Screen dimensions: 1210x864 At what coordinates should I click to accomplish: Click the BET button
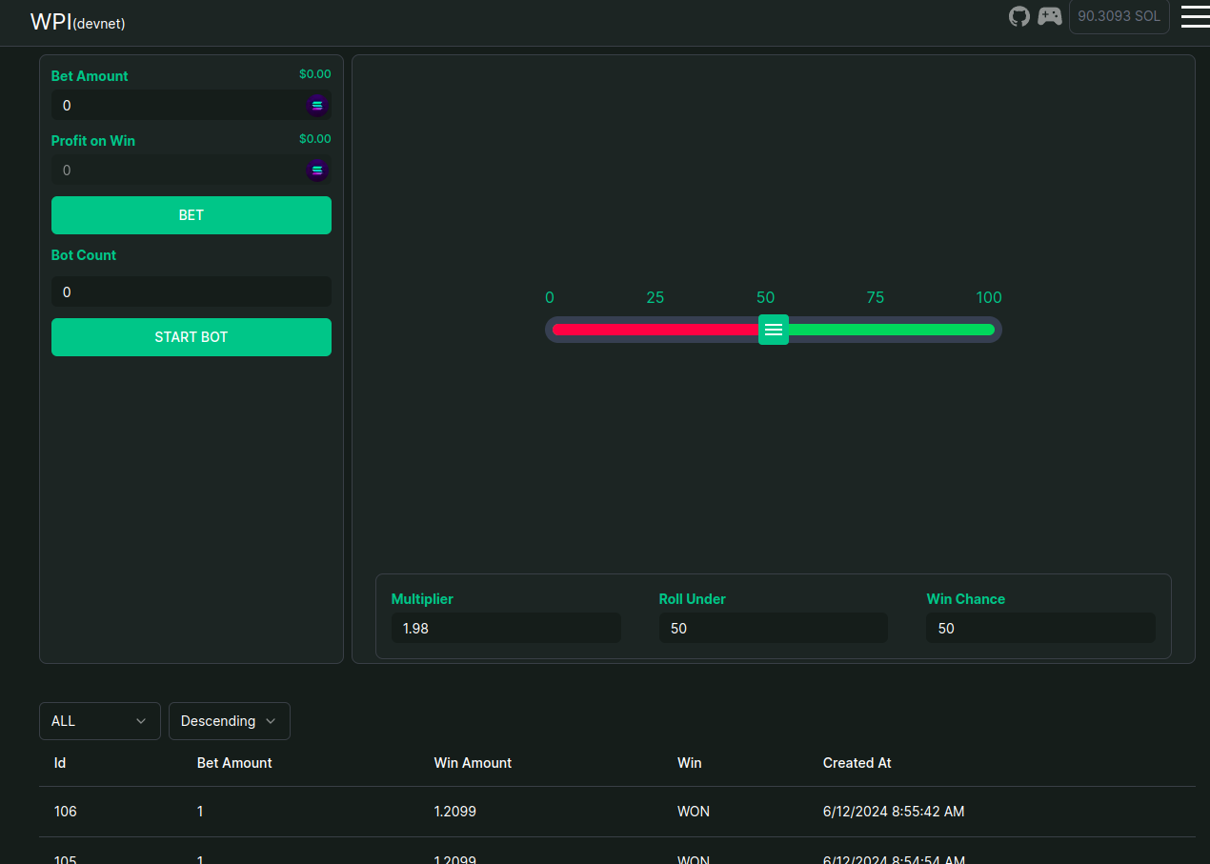(x=192, y=215)
